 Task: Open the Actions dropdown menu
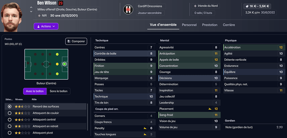[x=46, y=26]
